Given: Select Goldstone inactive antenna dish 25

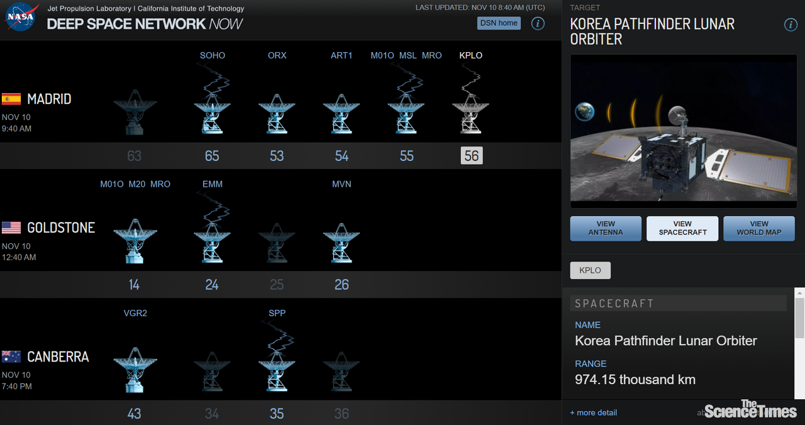Looking at the screenshot, I should pyautogui.click(x=277, y=242).
